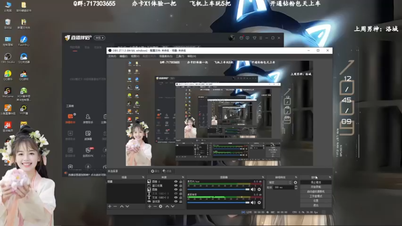Adjust transition duration stepper arrows
This screenshot has width=402, height=226.
(296, 187)
